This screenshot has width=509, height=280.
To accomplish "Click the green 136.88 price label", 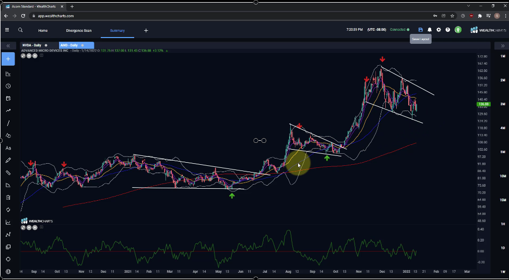I will [483, 104].
